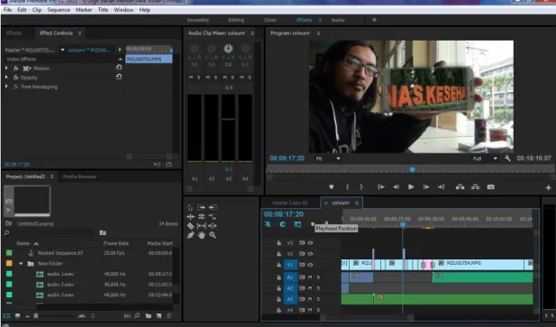Play the program monitor
The width and height of the screenshot is (556, 327).
411,187
